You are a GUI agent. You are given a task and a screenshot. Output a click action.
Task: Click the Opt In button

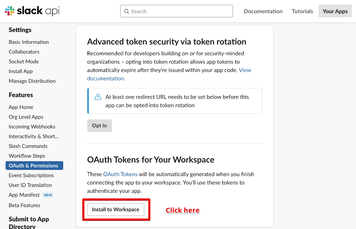click(99, 126)
